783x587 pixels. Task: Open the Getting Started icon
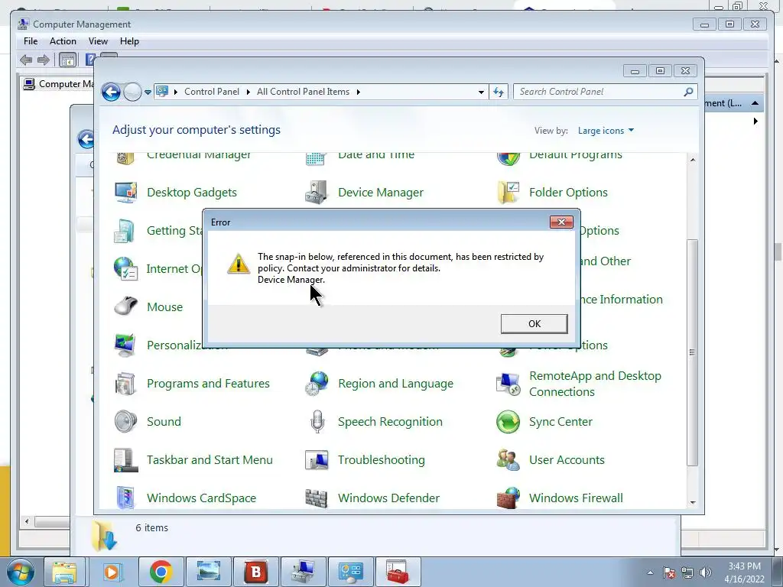125,231
